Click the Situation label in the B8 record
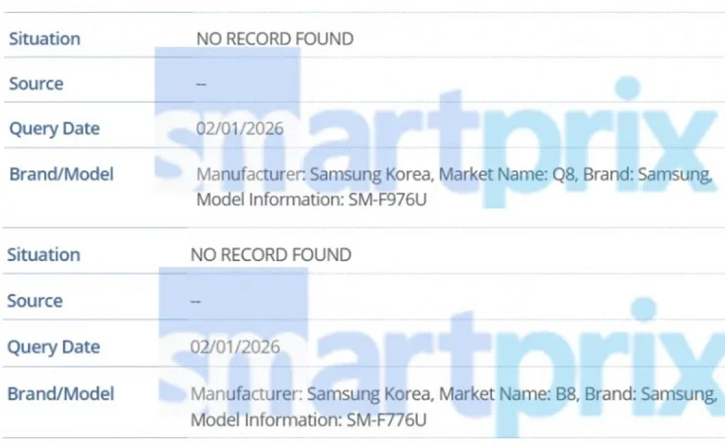This screenshot has height=448, width=725. click(43, 255)
